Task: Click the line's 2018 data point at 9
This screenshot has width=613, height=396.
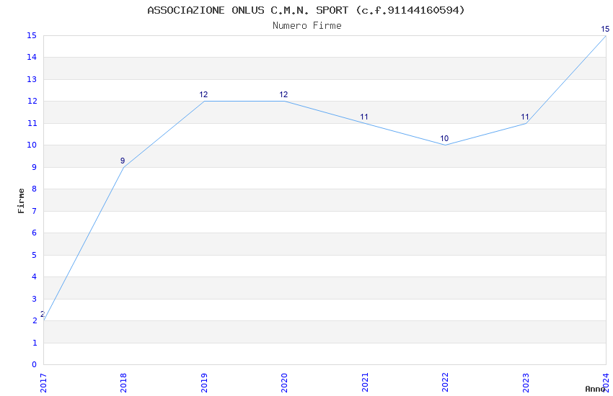Action: (x=123, y=167)
